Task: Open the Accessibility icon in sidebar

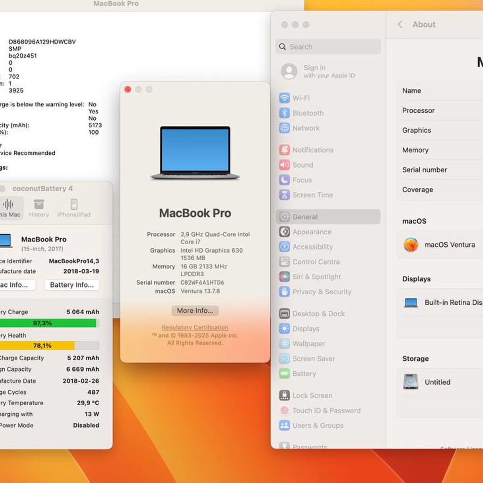Action: coord(284,247)
